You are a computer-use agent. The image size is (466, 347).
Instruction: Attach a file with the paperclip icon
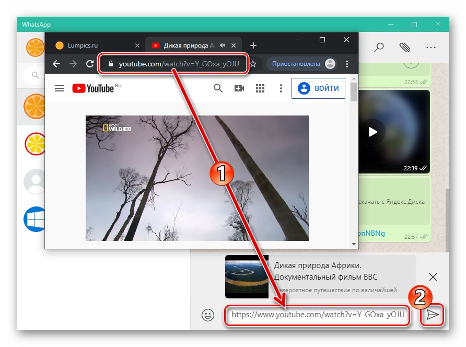405,47
